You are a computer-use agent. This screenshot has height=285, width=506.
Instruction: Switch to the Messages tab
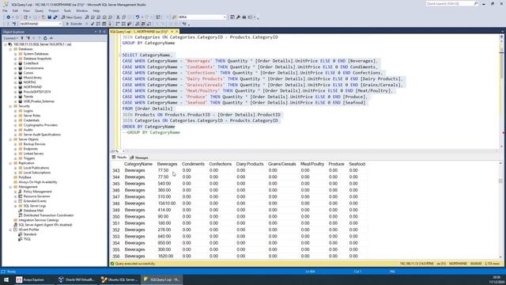pos(139,158)
